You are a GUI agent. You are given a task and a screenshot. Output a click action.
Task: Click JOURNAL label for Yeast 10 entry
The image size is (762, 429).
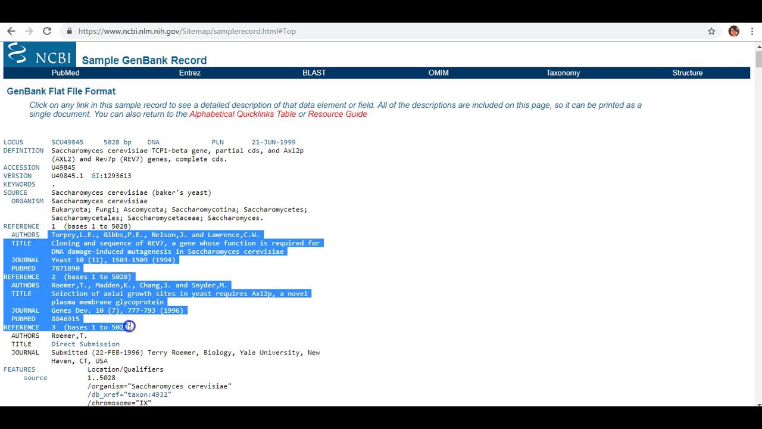(x=25, y=260)
